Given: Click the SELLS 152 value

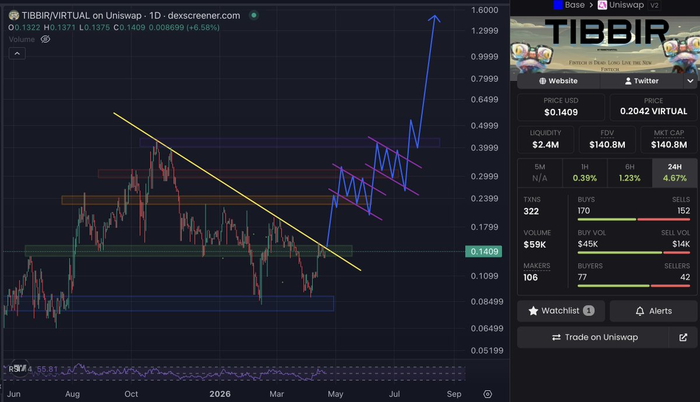Looking at the screenshot, I should click(x=683, y=211).
